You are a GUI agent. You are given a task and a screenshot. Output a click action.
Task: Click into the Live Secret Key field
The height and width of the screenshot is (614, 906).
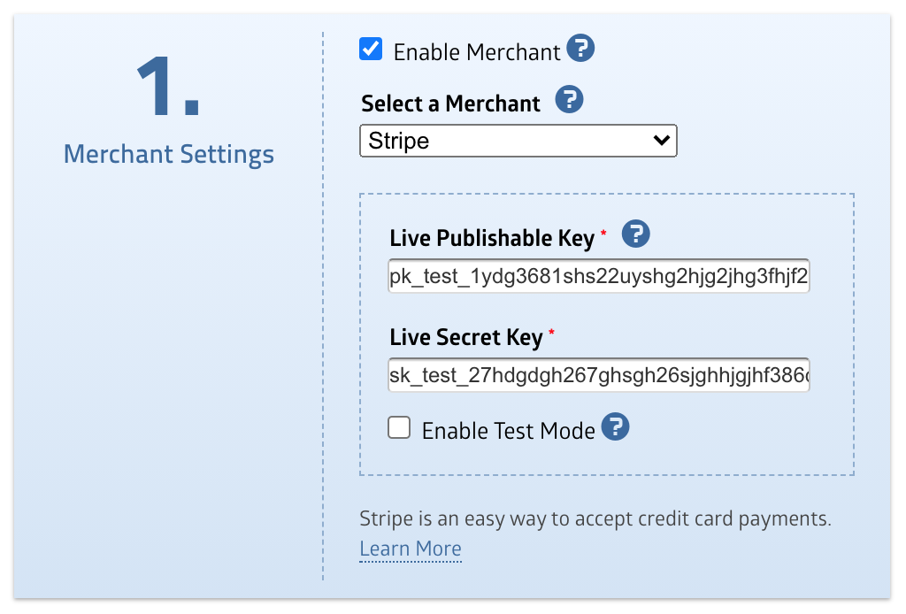(x=598, y=376)
